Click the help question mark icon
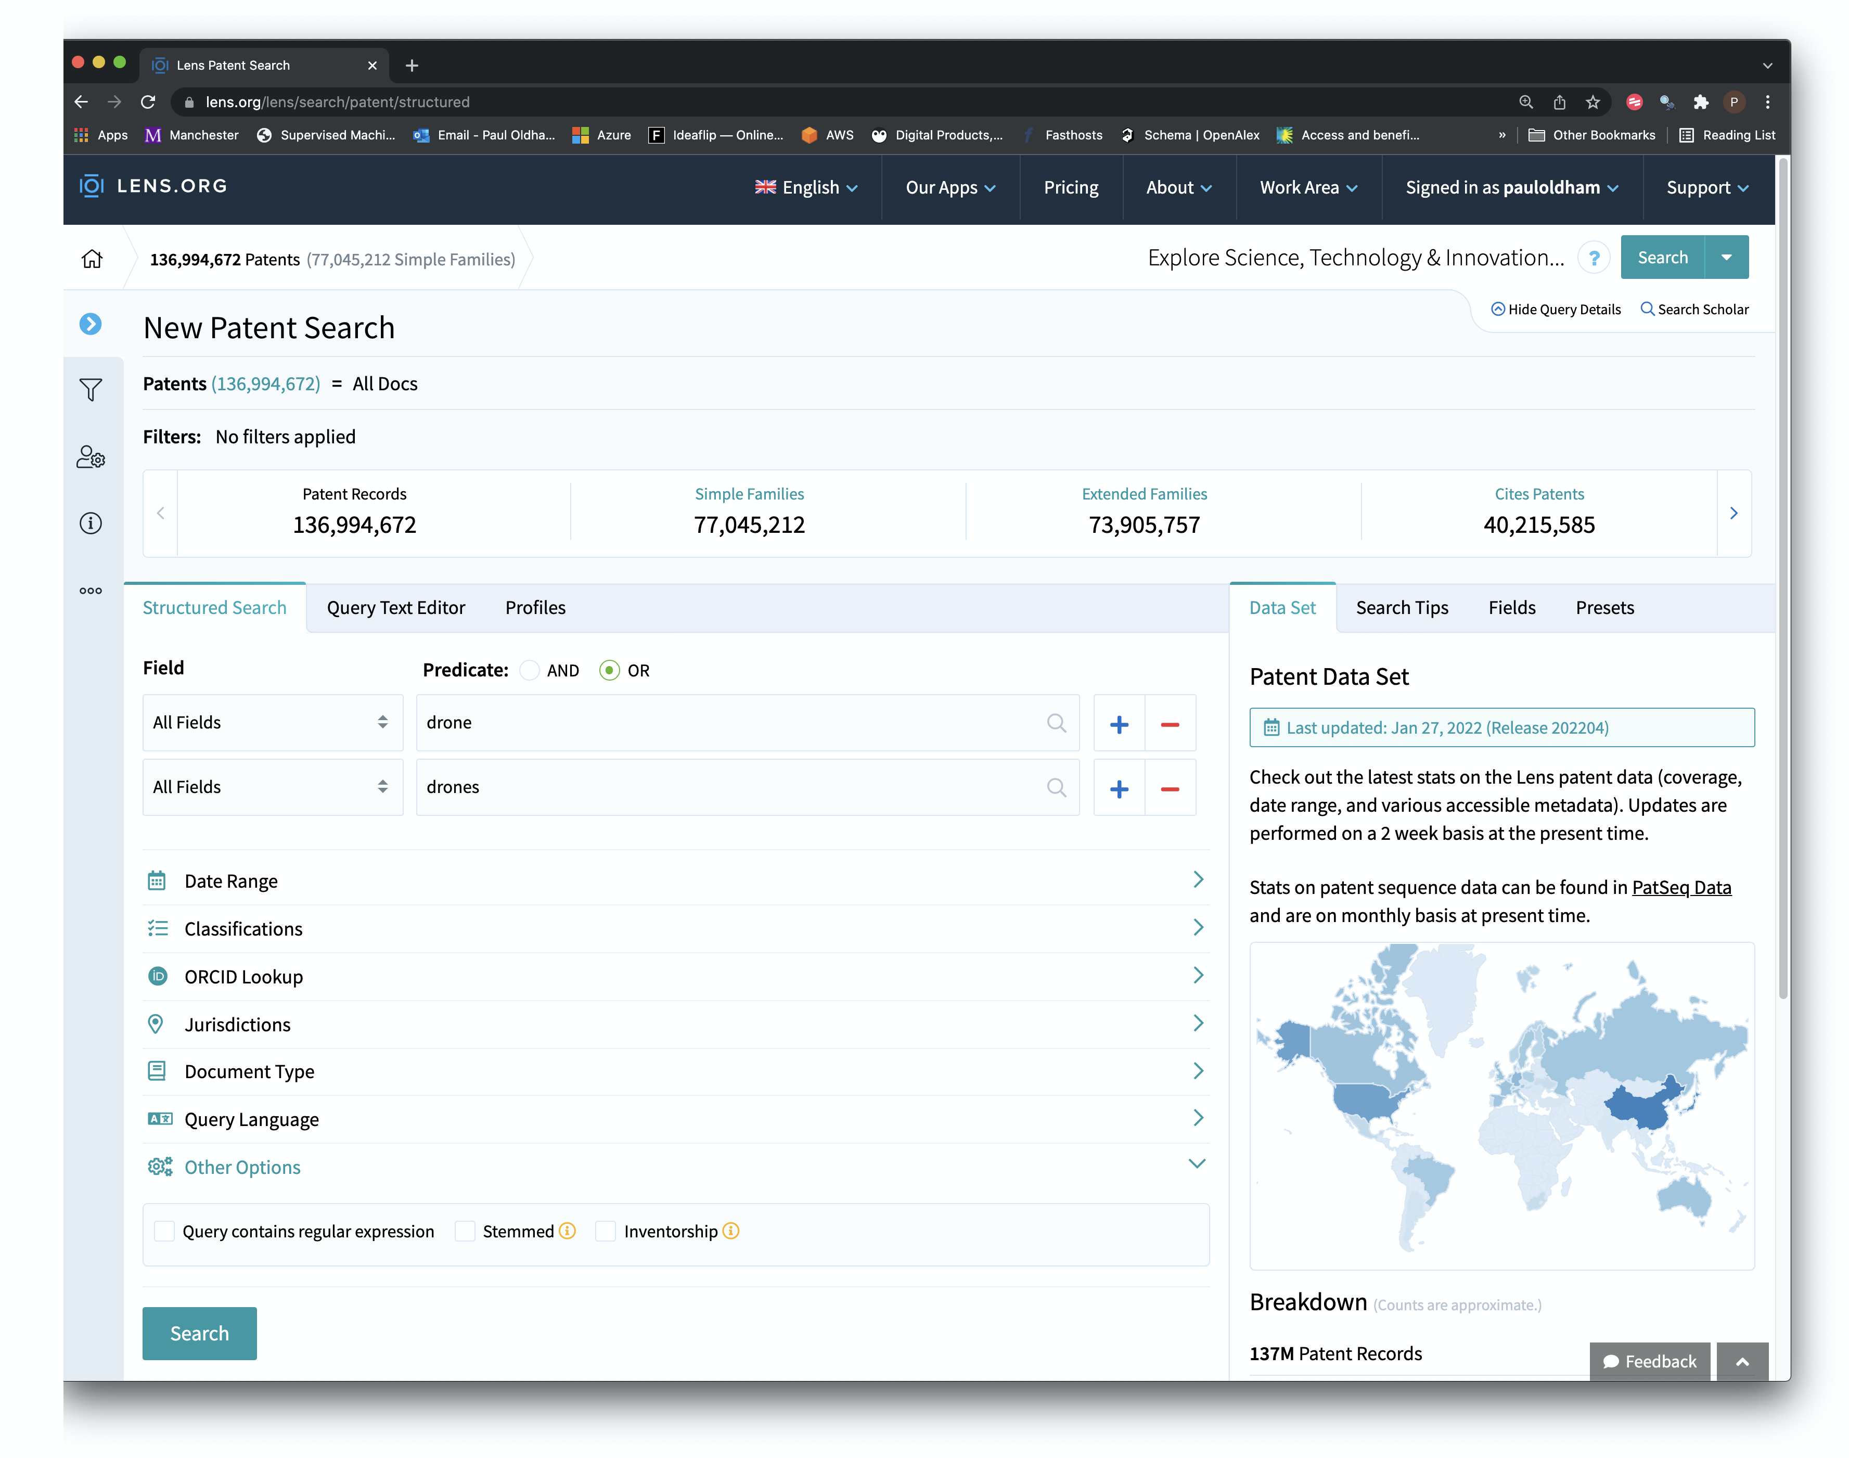Image resolution: width=1849 pixels, height=1458 pixels. 1593,258
